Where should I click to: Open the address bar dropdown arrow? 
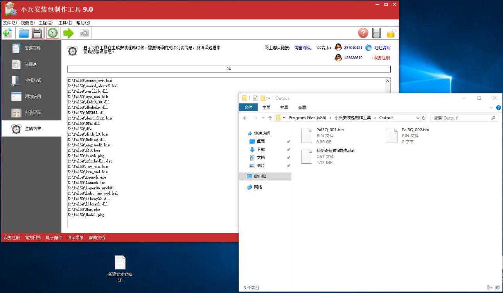[x=418, y=118]
